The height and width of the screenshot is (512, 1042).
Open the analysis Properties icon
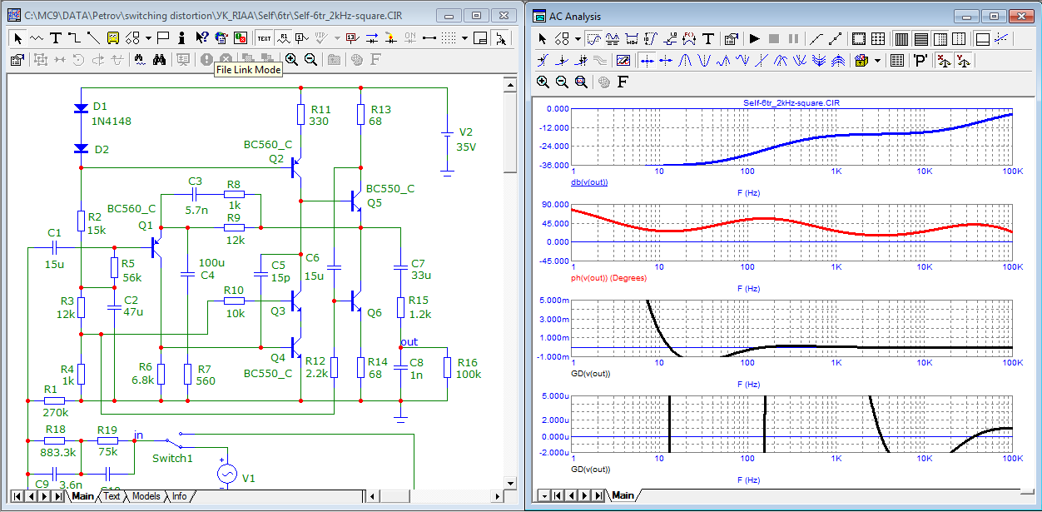point(731,38)
